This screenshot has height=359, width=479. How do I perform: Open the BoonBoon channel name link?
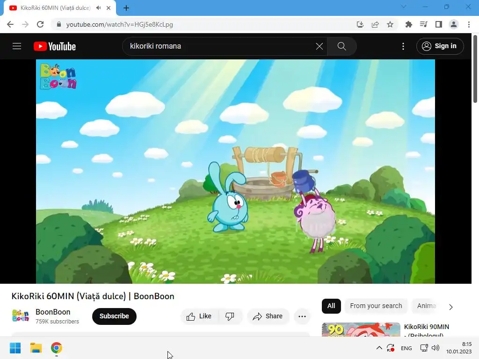pyautogui.click(x=53, y=312)
